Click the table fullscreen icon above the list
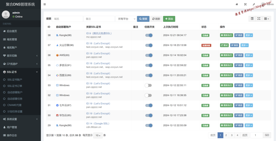The height and width of the screenshot is (141, 276). [x=259, y=19]
